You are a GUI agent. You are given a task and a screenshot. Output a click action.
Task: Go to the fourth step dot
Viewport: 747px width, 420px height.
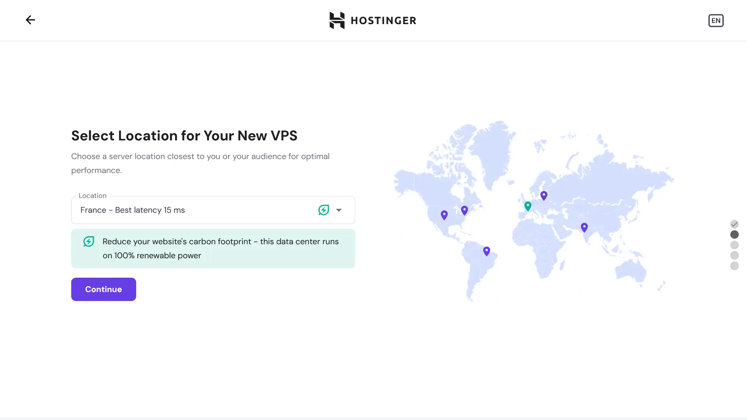(x=734, y=255)
